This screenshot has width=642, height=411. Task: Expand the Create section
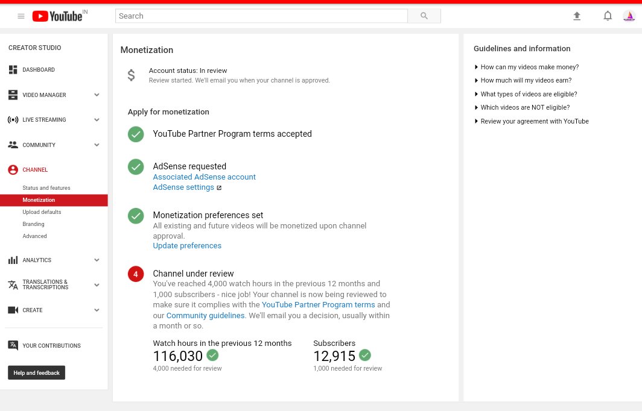(97, 310)
